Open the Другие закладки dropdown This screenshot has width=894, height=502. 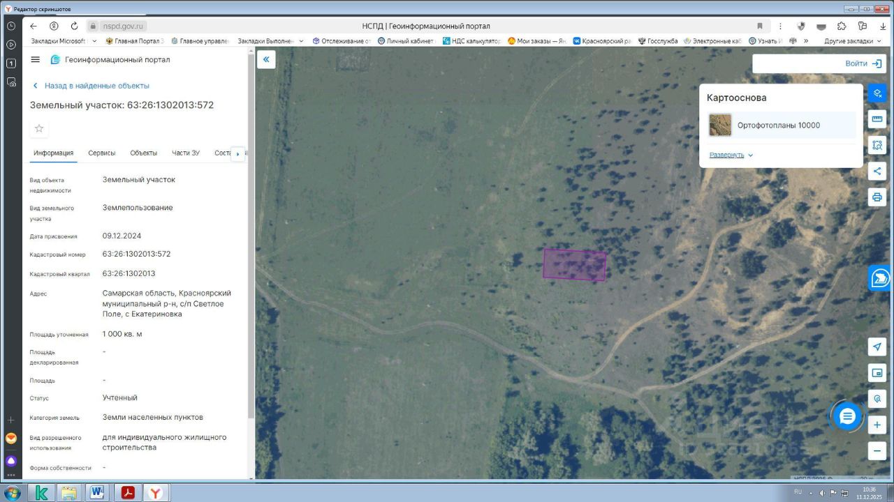pyautogui.click(x=852, y=41)
